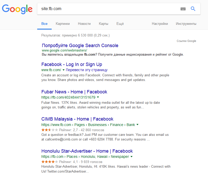Open Инструменты search tools

pos(186,24)
